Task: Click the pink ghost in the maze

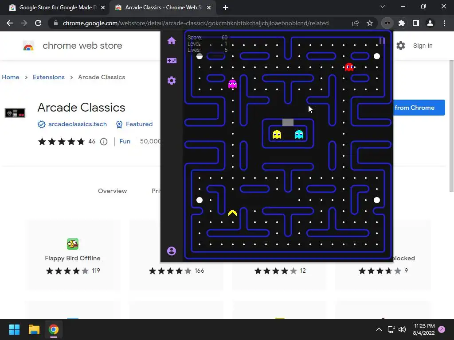Action: point(232,84)
